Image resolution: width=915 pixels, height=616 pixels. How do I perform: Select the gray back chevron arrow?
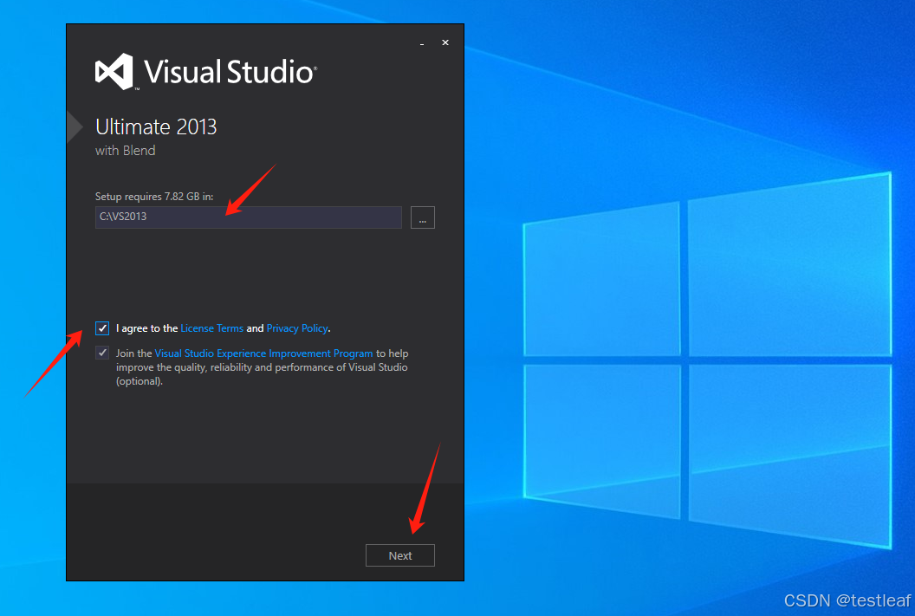point(73,126)
